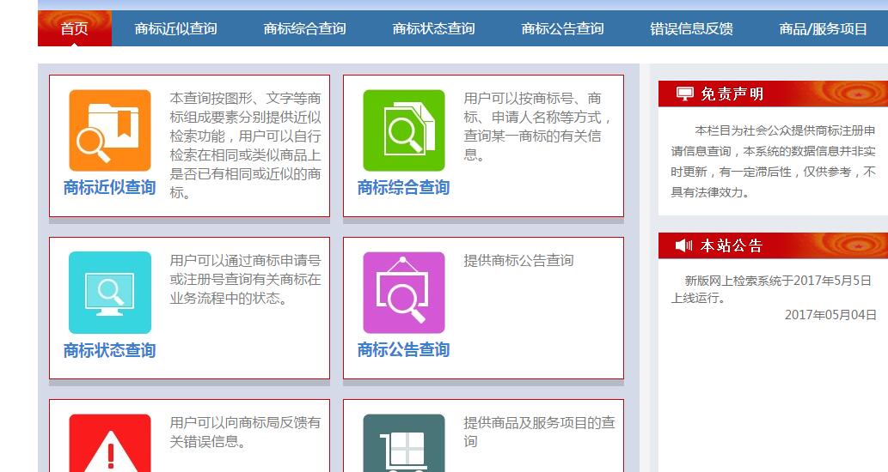The height and width of the screenshot is (472, 888).
Task: Click the purple 商标公告查询 notice board icon
Action: [403, 293]
